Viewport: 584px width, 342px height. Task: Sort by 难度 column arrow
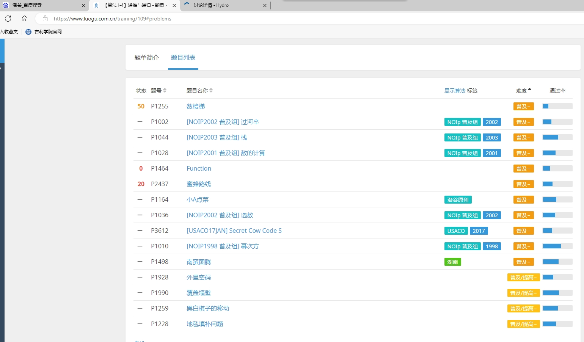[529, 90]
